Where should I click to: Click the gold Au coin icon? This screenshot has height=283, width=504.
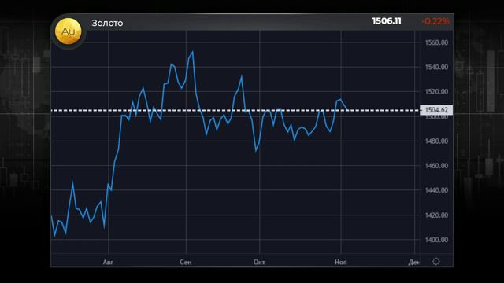[69, 31]
